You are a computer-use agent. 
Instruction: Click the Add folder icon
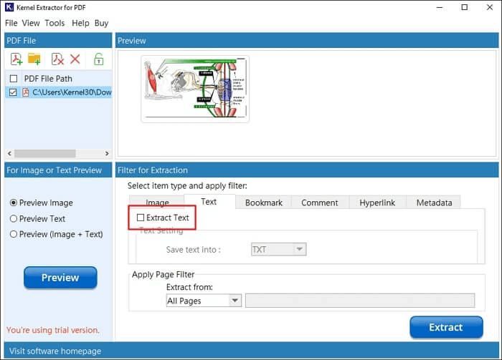coord(34,59)
